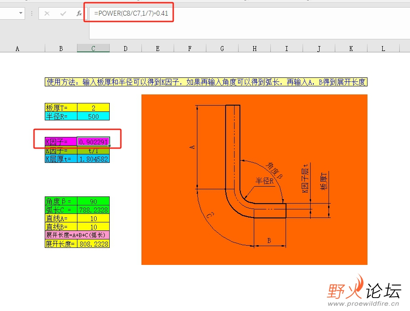This screenshot has width=410, height=311.
Task: Open the Name Box dropdown arrow
Action: pos(21,13)
